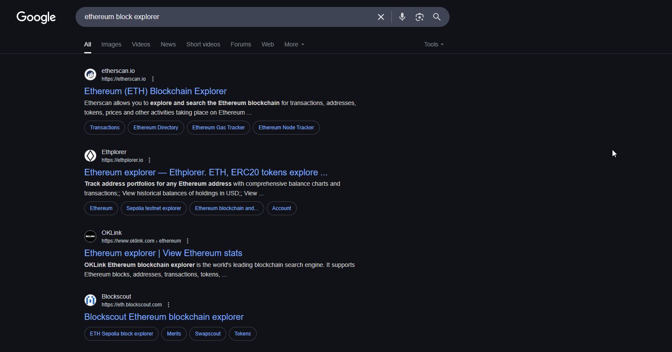Image resolution: width=672 pixels, height=352 pixels.
Task: Click the Tokens chip
Action: click(243, 334)
